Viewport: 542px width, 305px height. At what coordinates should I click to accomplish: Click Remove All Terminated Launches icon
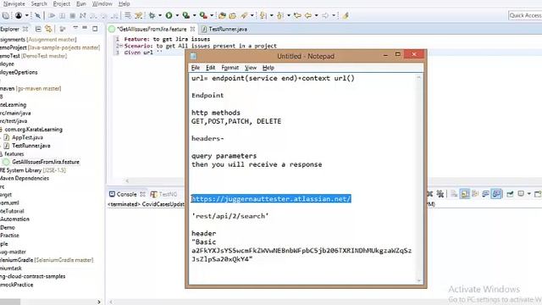pos(440,194)
